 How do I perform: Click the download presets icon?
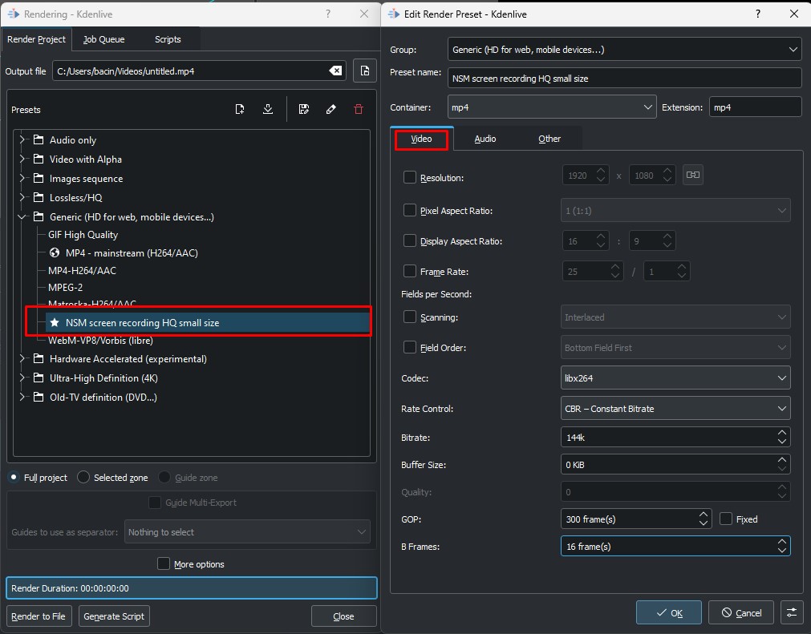click(268, 109)
